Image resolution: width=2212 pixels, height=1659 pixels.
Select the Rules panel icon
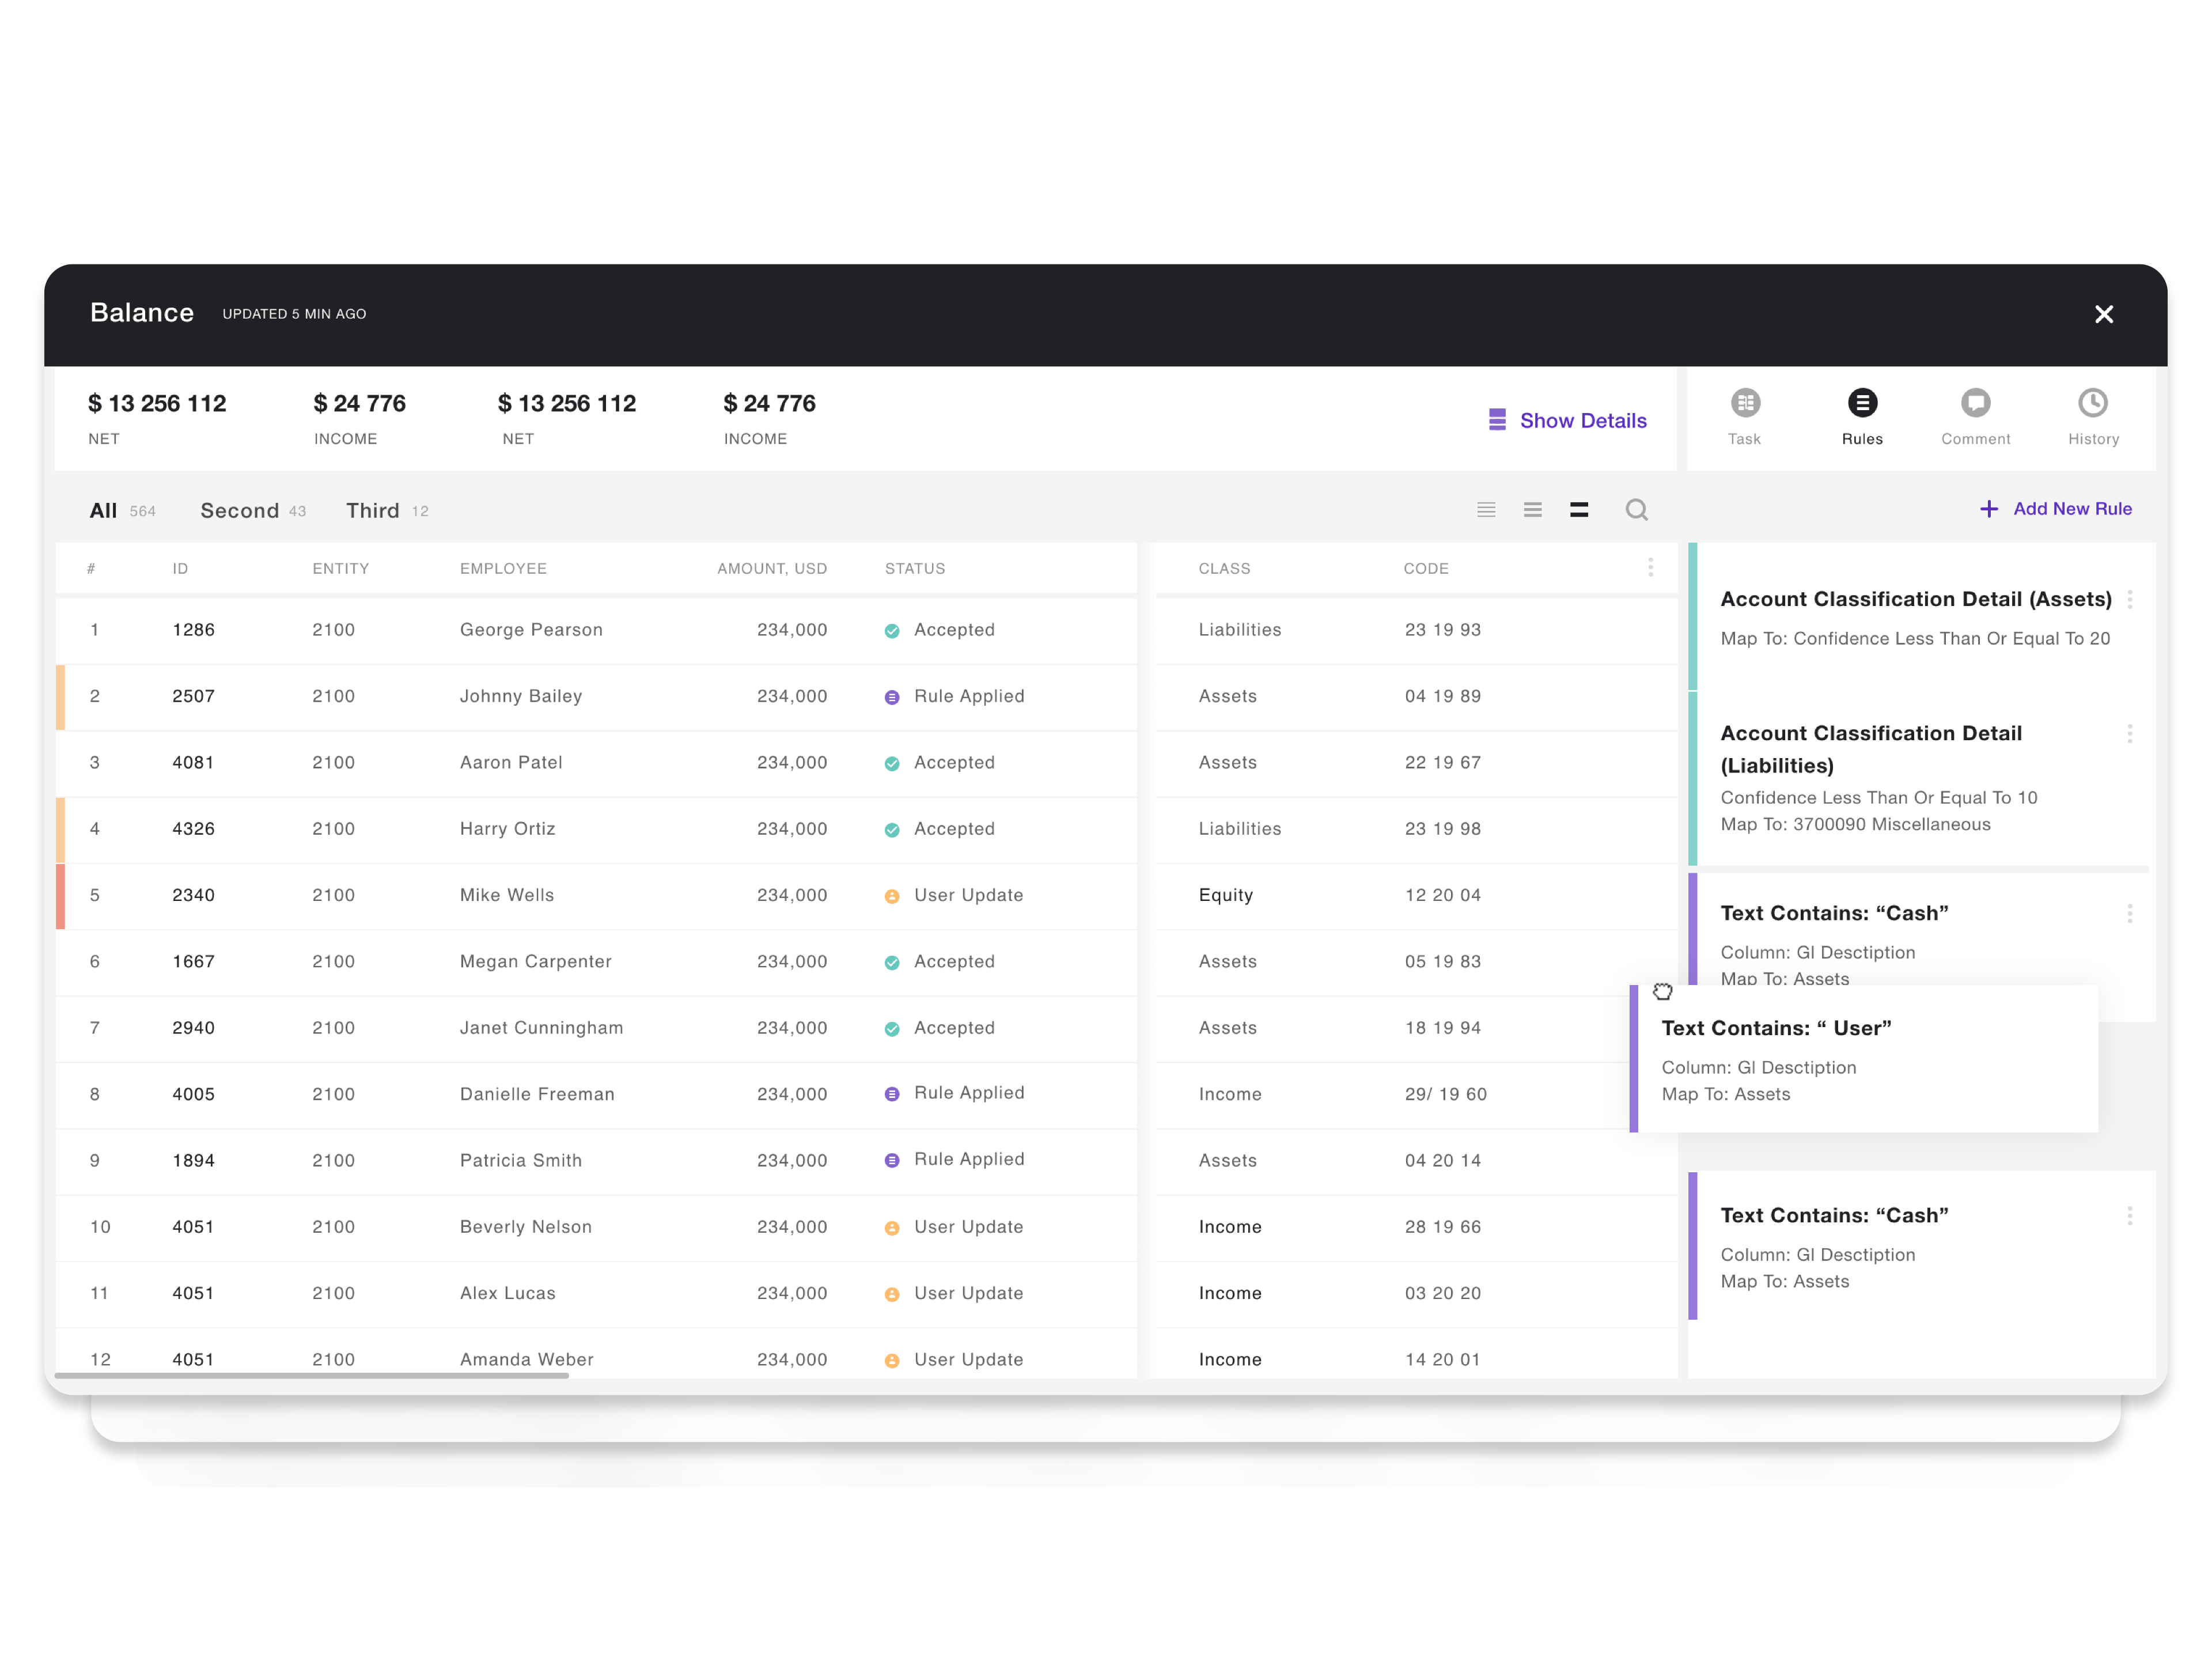[x=1862, y=403]
